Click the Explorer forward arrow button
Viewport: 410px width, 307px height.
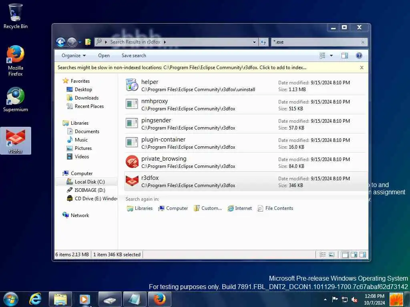pos(72,42)
